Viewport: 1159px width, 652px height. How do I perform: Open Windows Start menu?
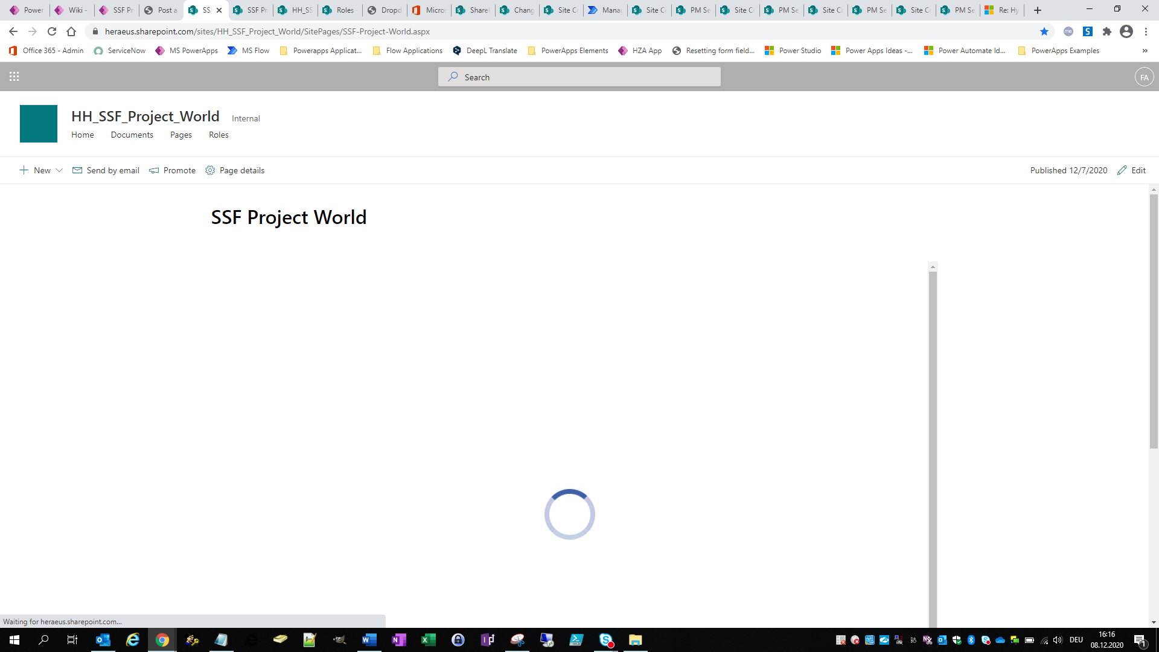click(x=14, y=640)
